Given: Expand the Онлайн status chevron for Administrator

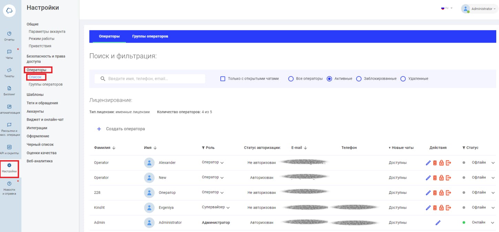Looking at the screenshot, I should point(493,223).
